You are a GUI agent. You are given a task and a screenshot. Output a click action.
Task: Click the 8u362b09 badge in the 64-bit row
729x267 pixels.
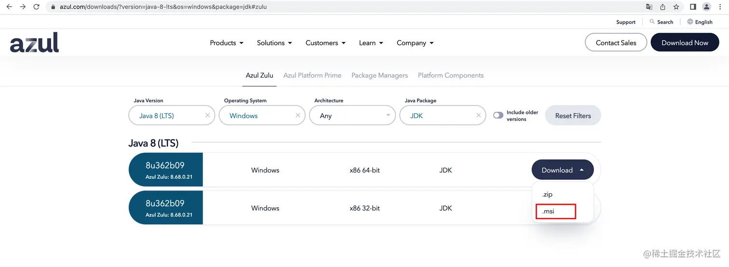pos(165,170)
